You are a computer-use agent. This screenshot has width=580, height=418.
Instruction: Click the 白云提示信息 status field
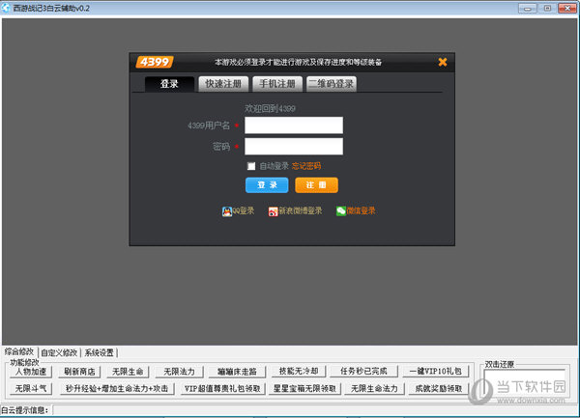click(314, 410)
